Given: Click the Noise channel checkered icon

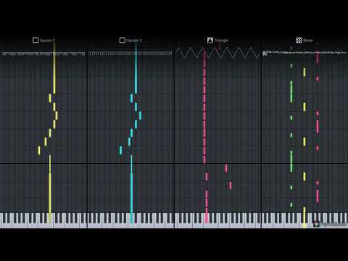Looking at the screenshot, I should 299,40.
